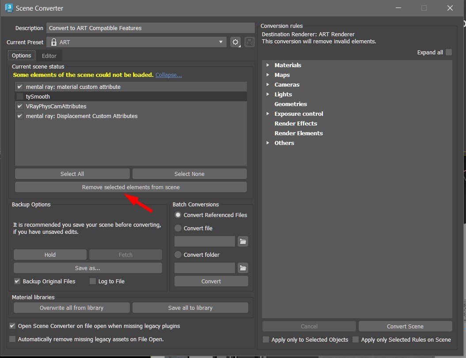The image size is (466, 358).
Task: Select Geometries in conversion rules
Action: [x=291, y=104]
